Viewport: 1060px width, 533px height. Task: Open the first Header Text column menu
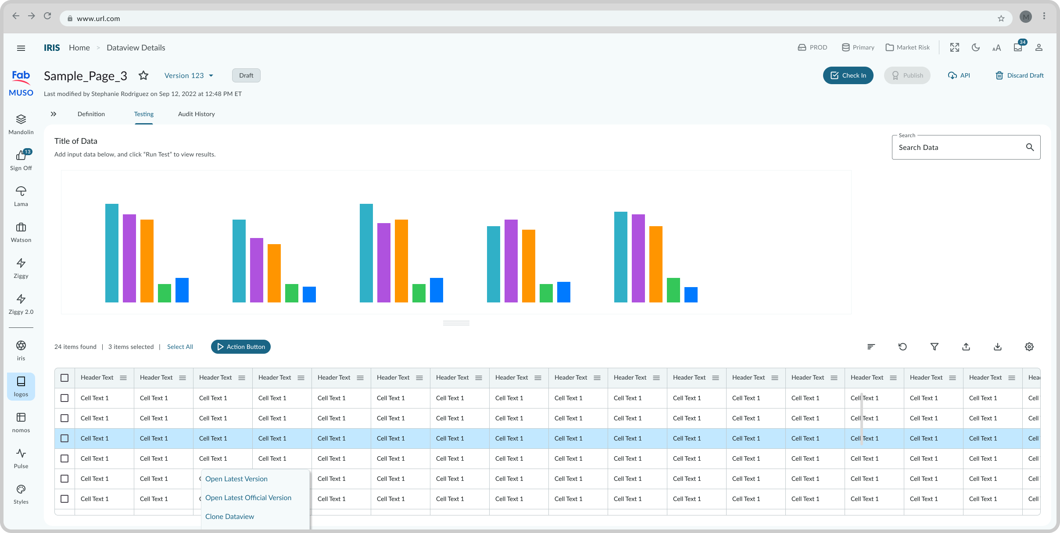[x=123, y=378]
